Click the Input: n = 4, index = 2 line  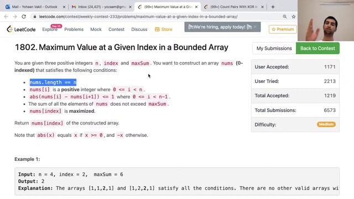[71, 175]
